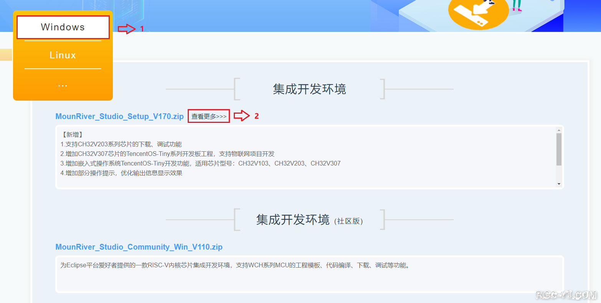601x303 pixels.
Task: Click the 【新增】 heading text
Action: coord(72,135)
